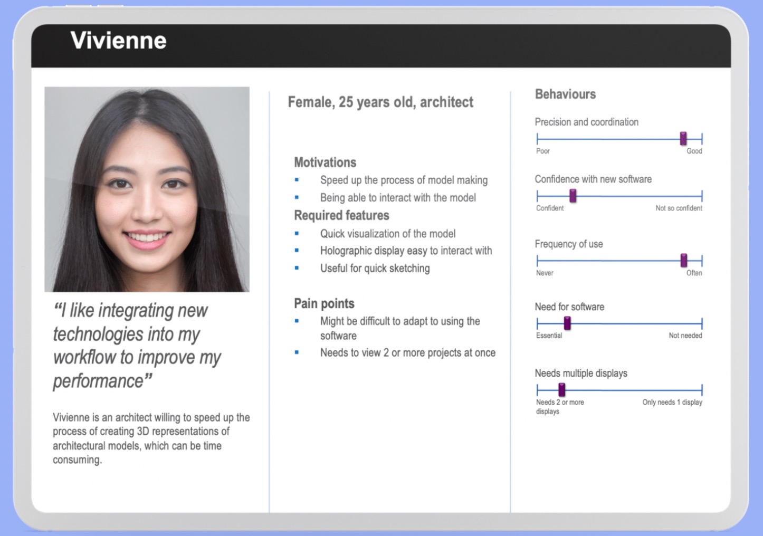This screenshot has height=536, width=763.
Task: Click the 'Not so confident' scale label
Action: click(x=679, y=208)
